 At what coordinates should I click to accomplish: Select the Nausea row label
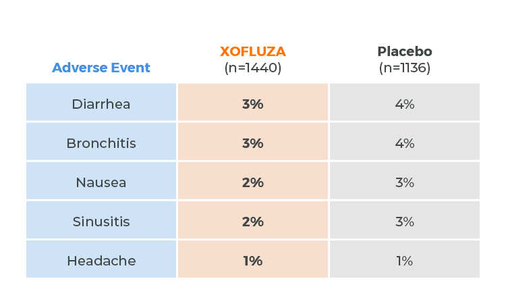tap(101, 182)
